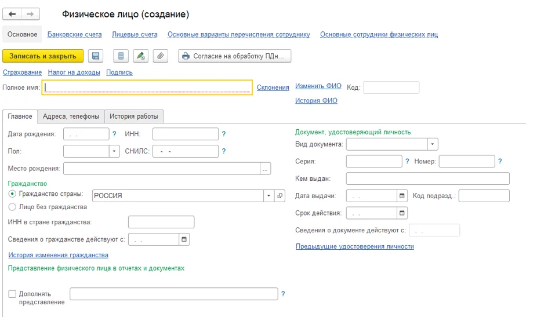Click Сведения о документе действуют с field

[x=434, y=230]
